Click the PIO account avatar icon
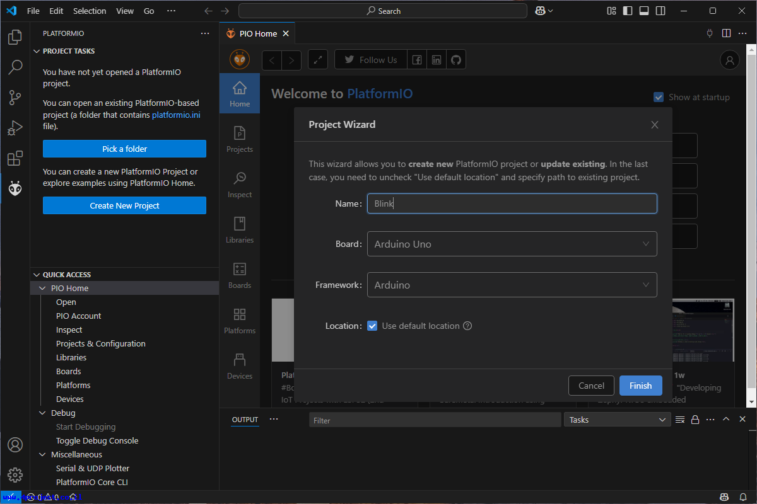Viewport: 757px width, 504px height. tap(730, 60)
